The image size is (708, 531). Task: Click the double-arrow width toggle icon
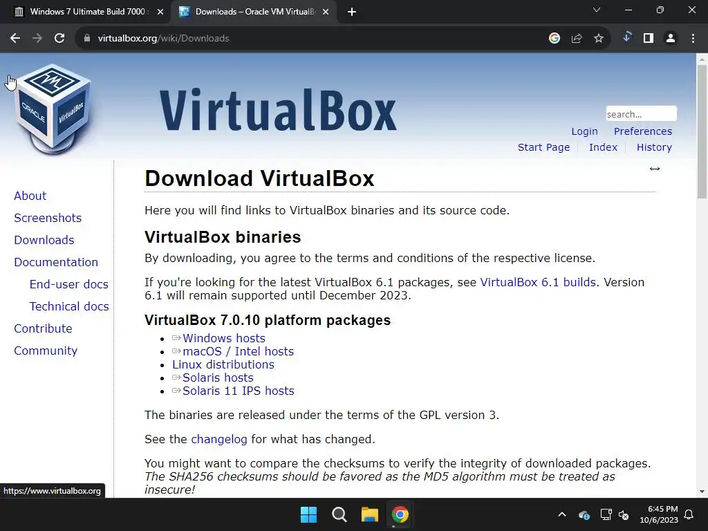tap(655, 169)
